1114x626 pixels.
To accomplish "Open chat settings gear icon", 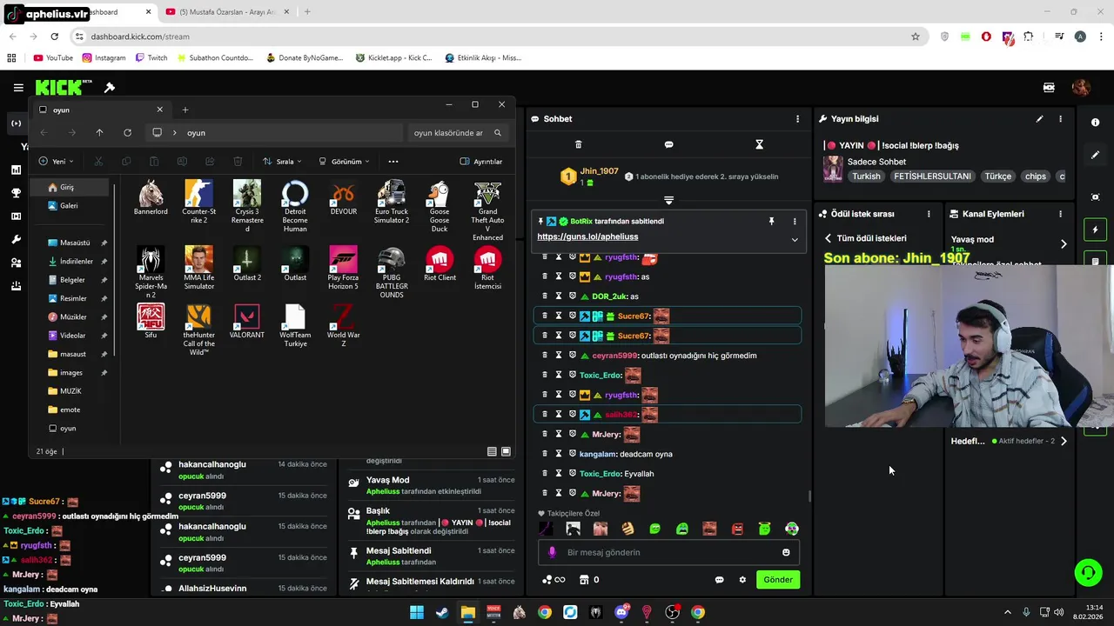I will coord(742,580).
